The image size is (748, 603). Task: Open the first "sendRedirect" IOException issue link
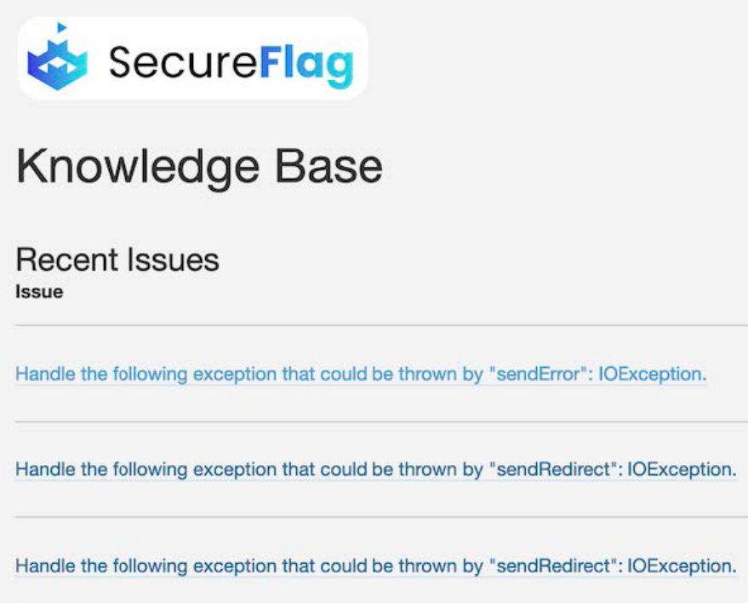[376, 470]
